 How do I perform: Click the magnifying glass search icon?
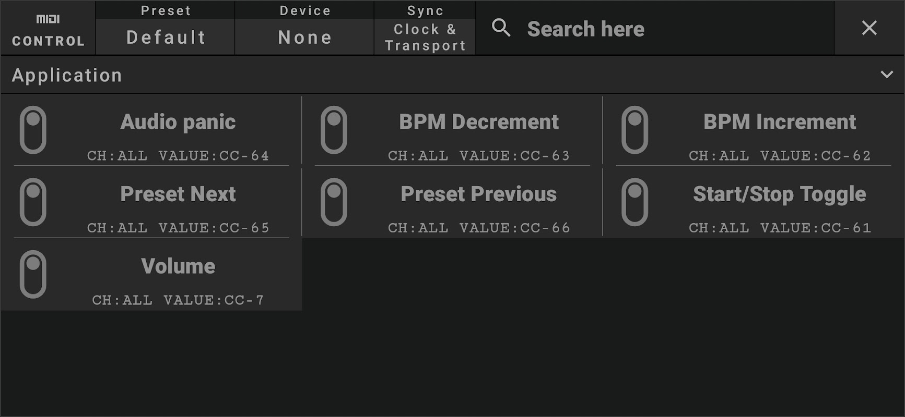coord(501,28)
